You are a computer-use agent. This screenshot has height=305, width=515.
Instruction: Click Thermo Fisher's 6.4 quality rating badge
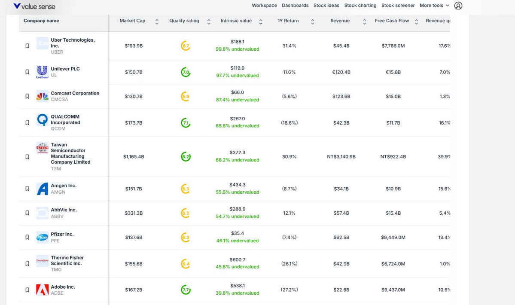pyautogui.click(x=186, y=264)
